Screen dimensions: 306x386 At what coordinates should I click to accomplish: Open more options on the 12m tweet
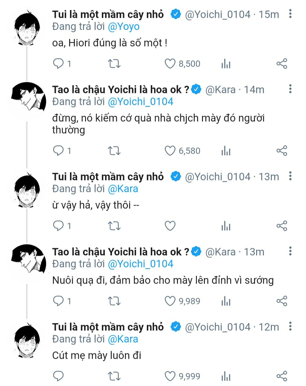pos(290,326)
